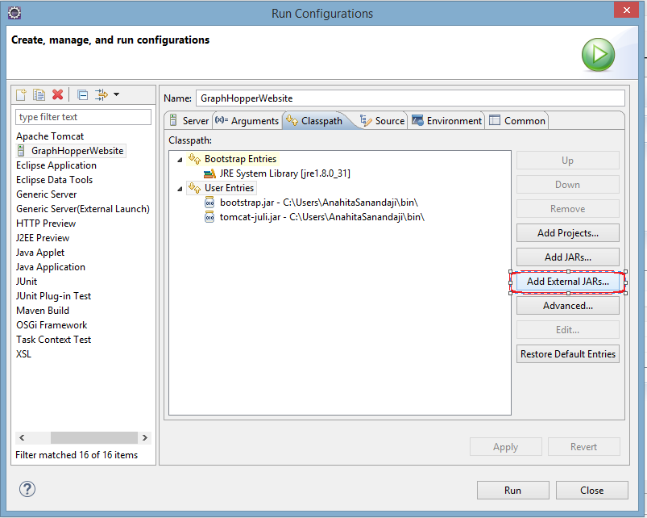Click Restore Default Entries button
Image resolution: width=647 pixels, height=518 pixels.
567,354
